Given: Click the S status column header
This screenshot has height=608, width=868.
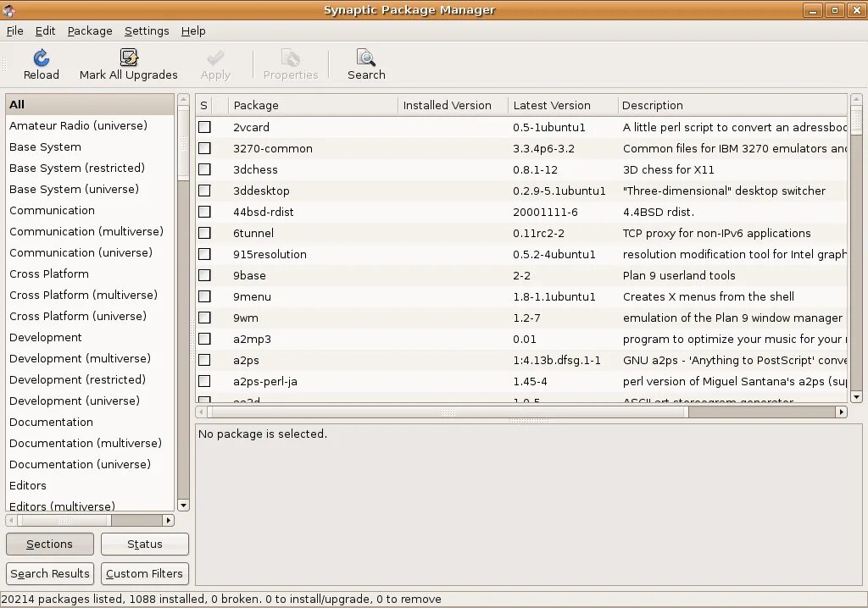Looking at the screenshot, I should (x=203, y=105).
